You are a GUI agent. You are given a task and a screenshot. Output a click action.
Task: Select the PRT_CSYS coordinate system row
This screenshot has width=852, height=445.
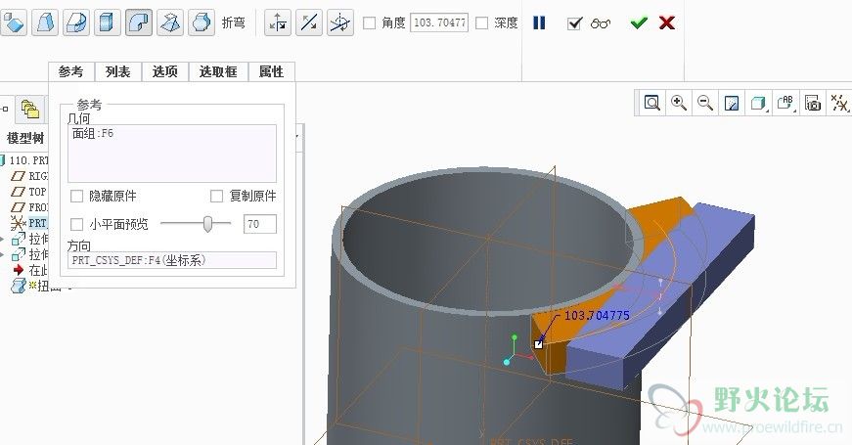click(x=30, y=223)
